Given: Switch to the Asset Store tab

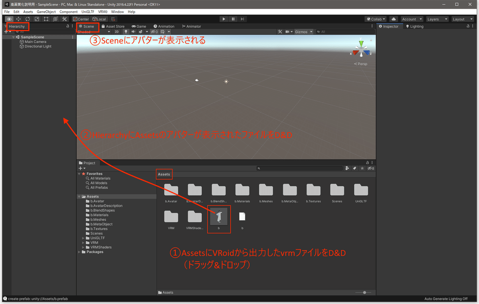Looking at the screenshot, I should 113,26.
